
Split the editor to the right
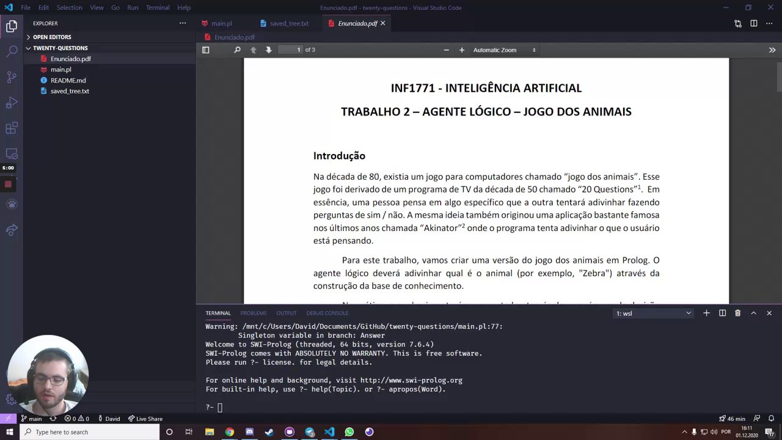(754, 23)
